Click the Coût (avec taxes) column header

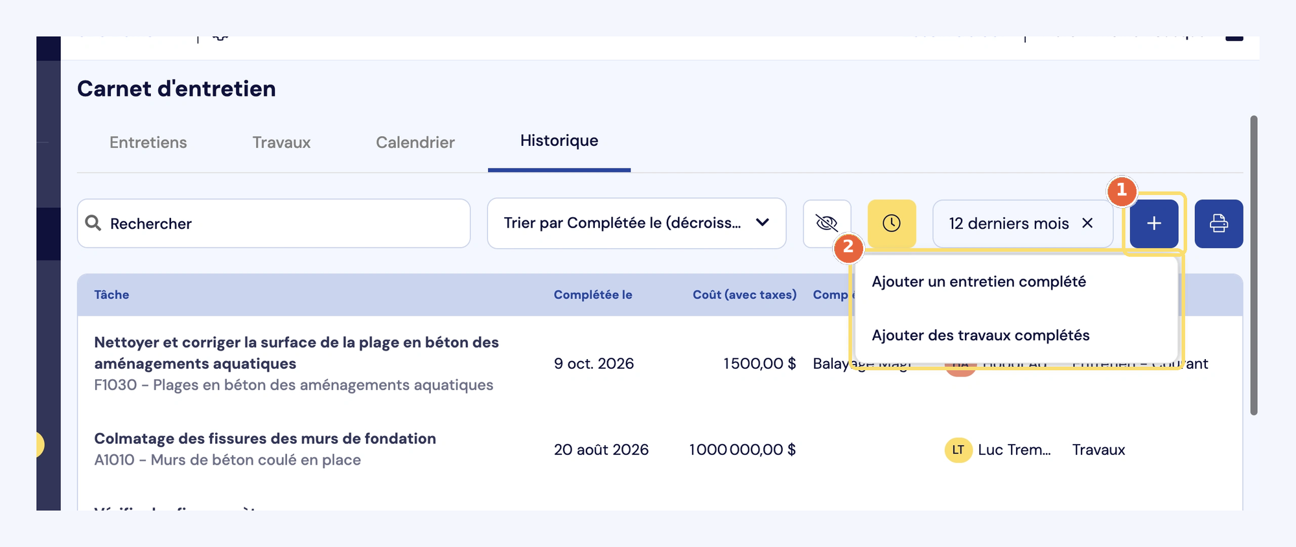coord(745,295)
